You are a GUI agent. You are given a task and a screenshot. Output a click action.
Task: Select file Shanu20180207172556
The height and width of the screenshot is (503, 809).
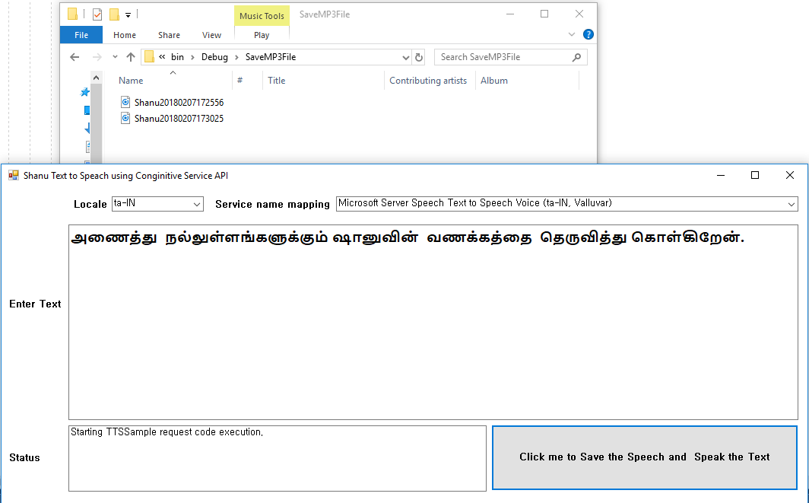pyautogui.click(x=179, y=102)
